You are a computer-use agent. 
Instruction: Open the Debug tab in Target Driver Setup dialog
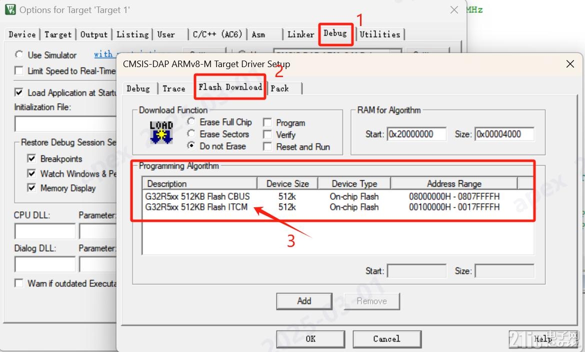click(138, 89)
